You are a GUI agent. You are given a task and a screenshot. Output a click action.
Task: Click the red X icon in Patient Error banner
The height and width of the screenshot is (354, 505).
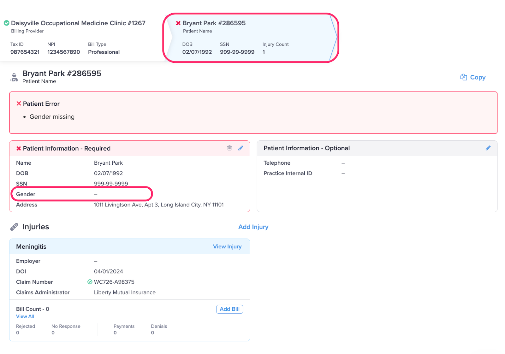coord(19,103)
